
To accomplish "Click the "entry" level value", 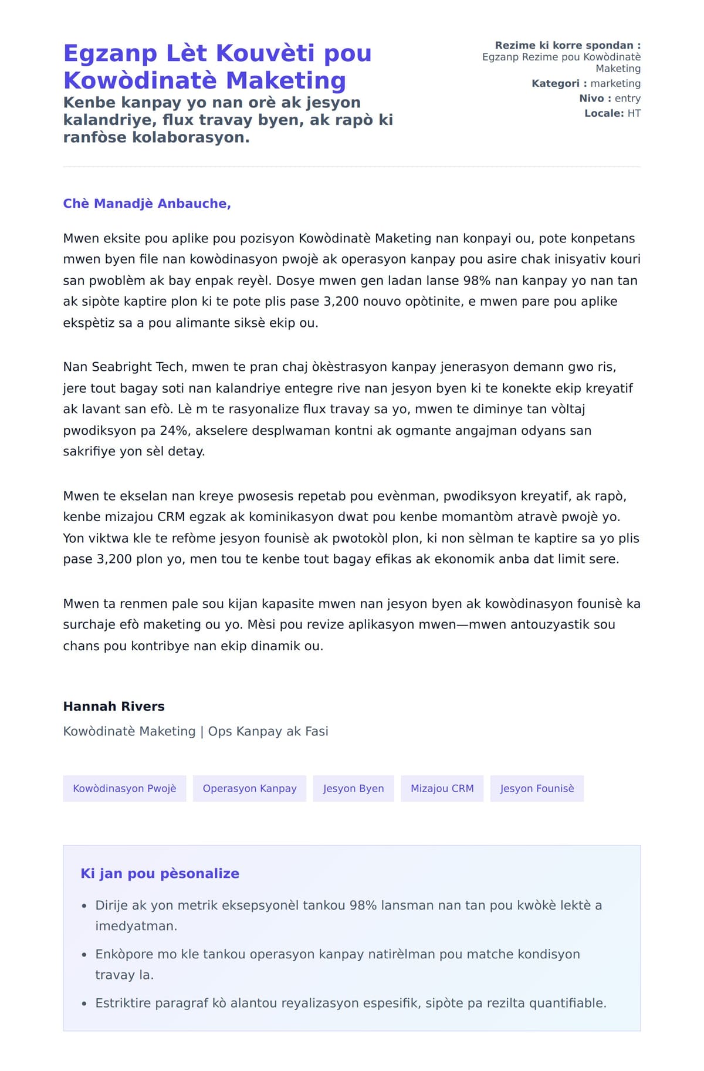I will tap(627, 99).
